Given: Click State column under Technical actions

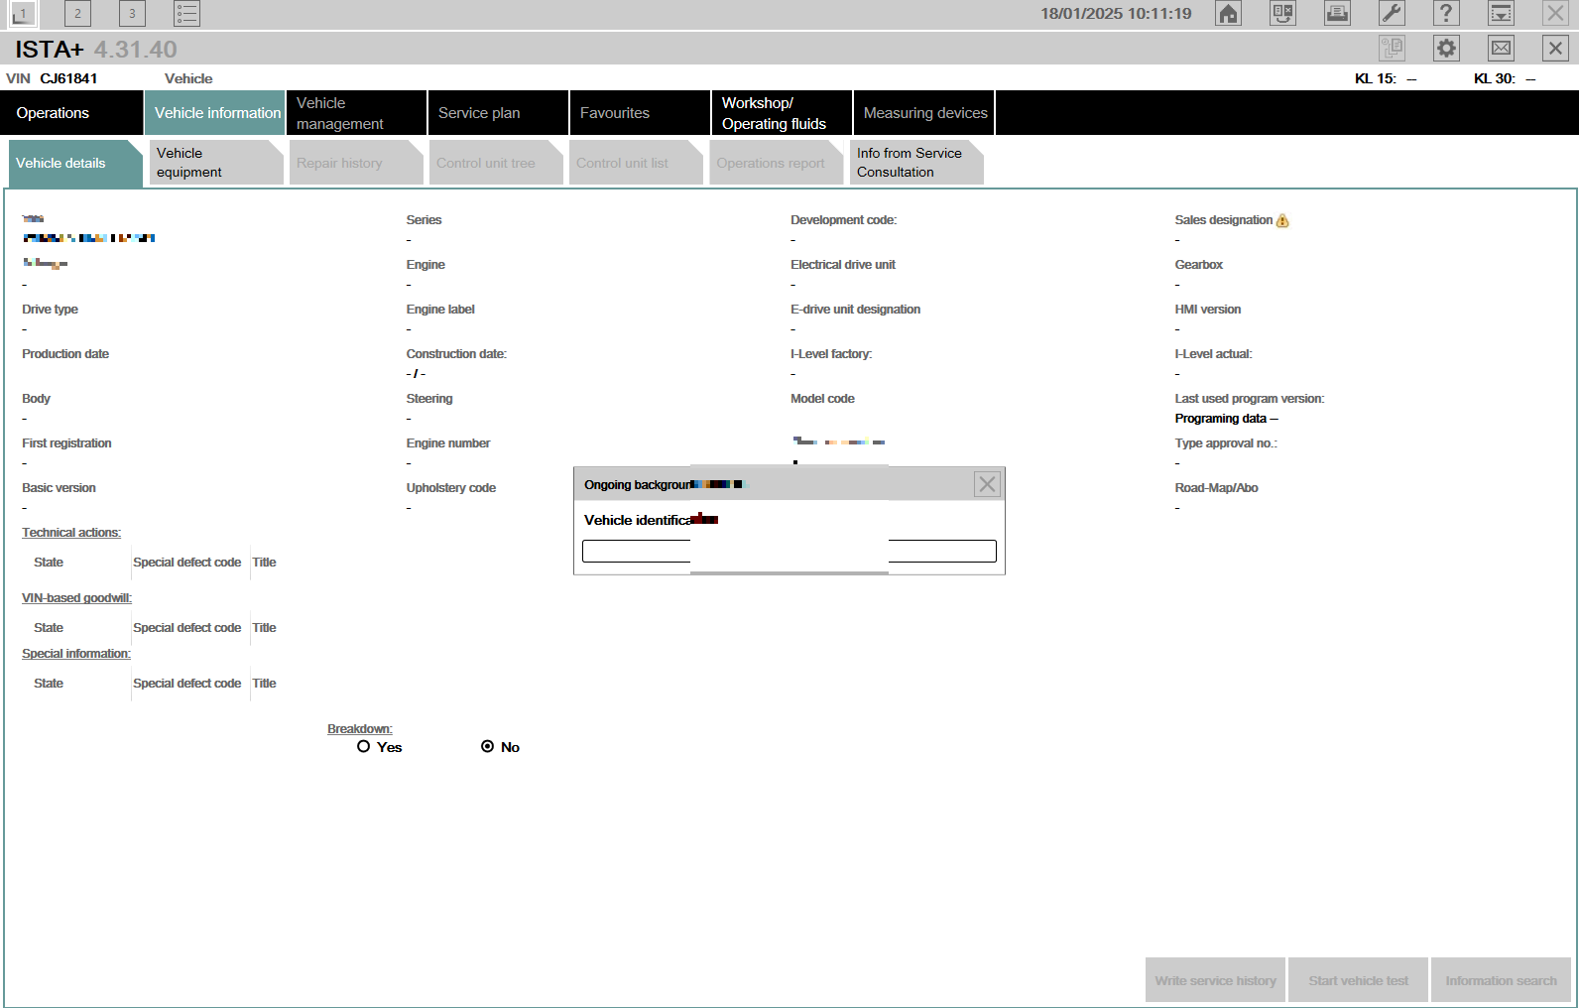Looking at the screenshot, I should coord(49,563).
